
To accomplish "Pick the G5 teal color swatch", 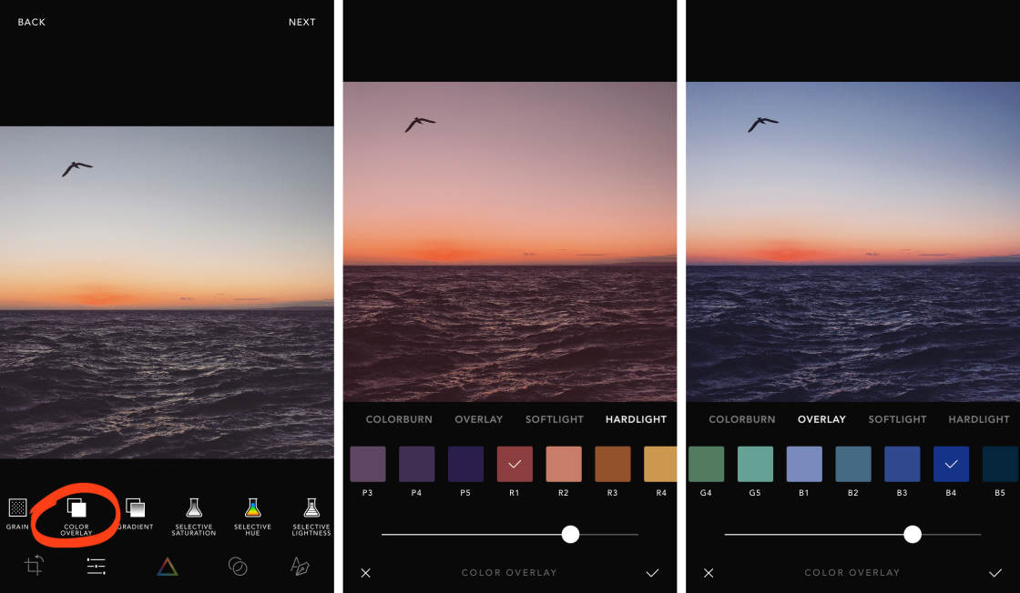I will click(755, 464).
